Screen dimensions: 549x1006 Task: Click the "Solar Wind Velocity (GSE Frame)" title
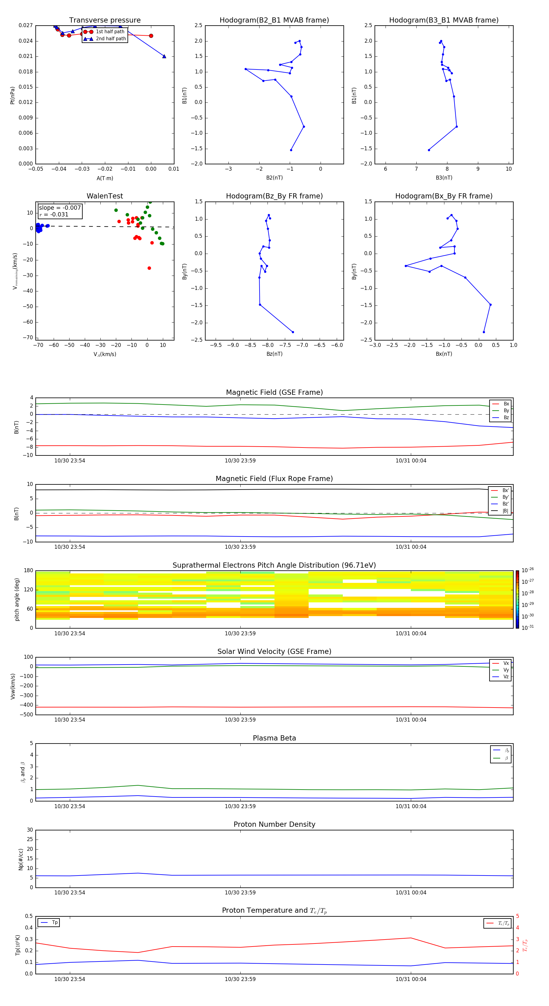(274, 652)
